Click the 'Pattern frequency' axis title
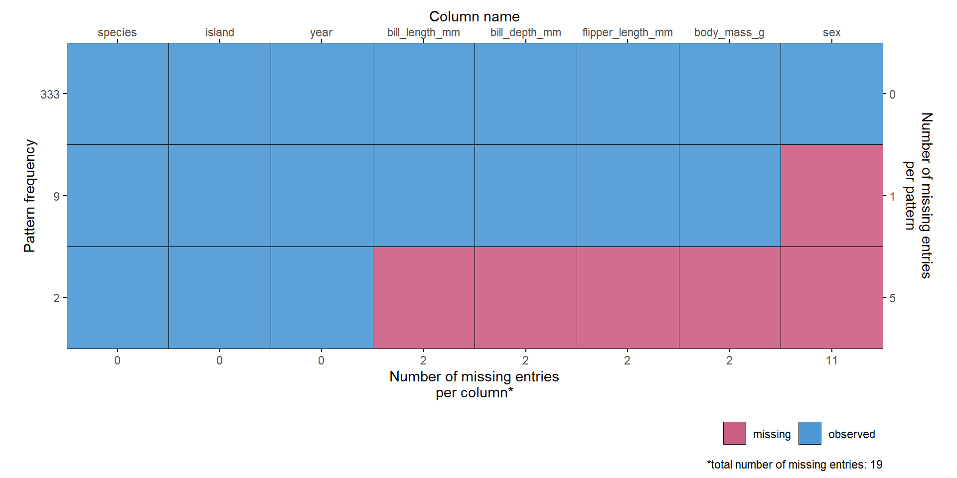957x478 pixels. point(30,196)
